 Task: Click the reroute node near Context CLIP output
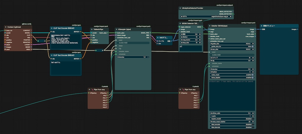pos(42,41)
